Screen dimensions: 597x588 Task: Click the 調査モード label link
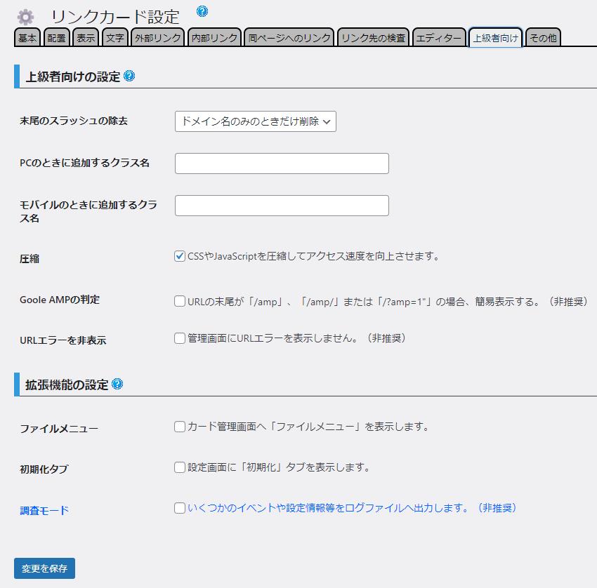(x=44, y=510)
